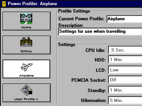Open the Standby 1 Min. dropdown
142x106 pixels.
click(125, 90)
